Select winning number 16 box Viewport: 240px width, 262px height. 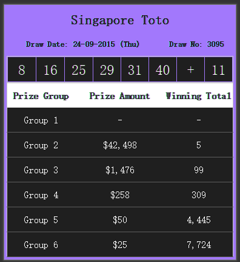(50, 69)
